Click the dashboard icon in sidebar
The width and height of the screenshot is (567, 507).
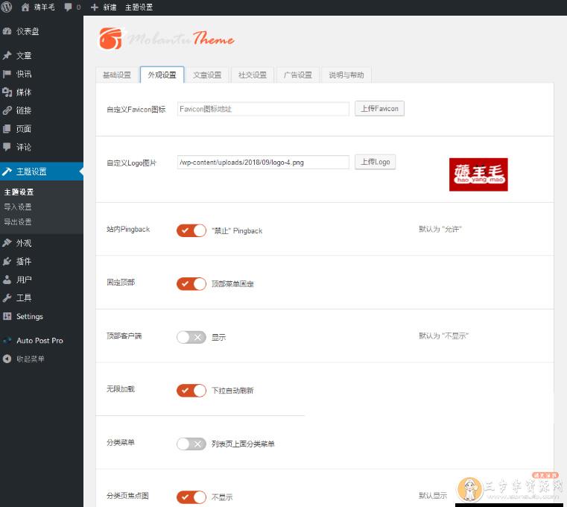(x=7, y=31)
